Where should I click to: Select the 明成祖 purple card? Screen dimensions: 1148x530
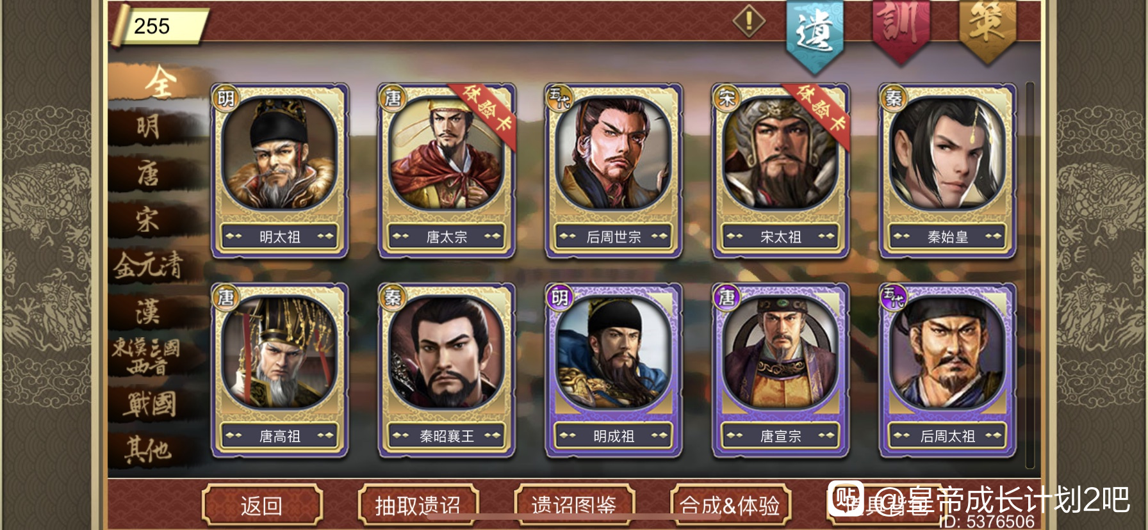614,370
